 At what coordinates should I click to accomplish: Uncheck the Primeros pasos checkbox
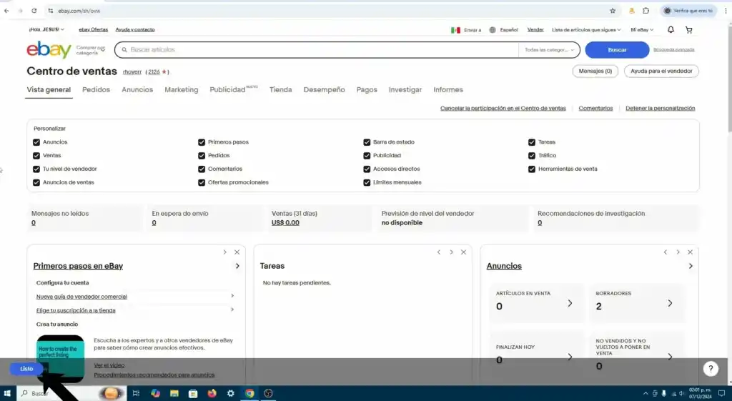(202, 142)
